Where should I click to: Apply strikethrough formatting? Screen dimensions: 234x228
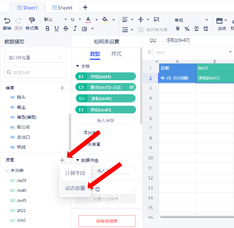pyautogui.click(x=66, y=29)
